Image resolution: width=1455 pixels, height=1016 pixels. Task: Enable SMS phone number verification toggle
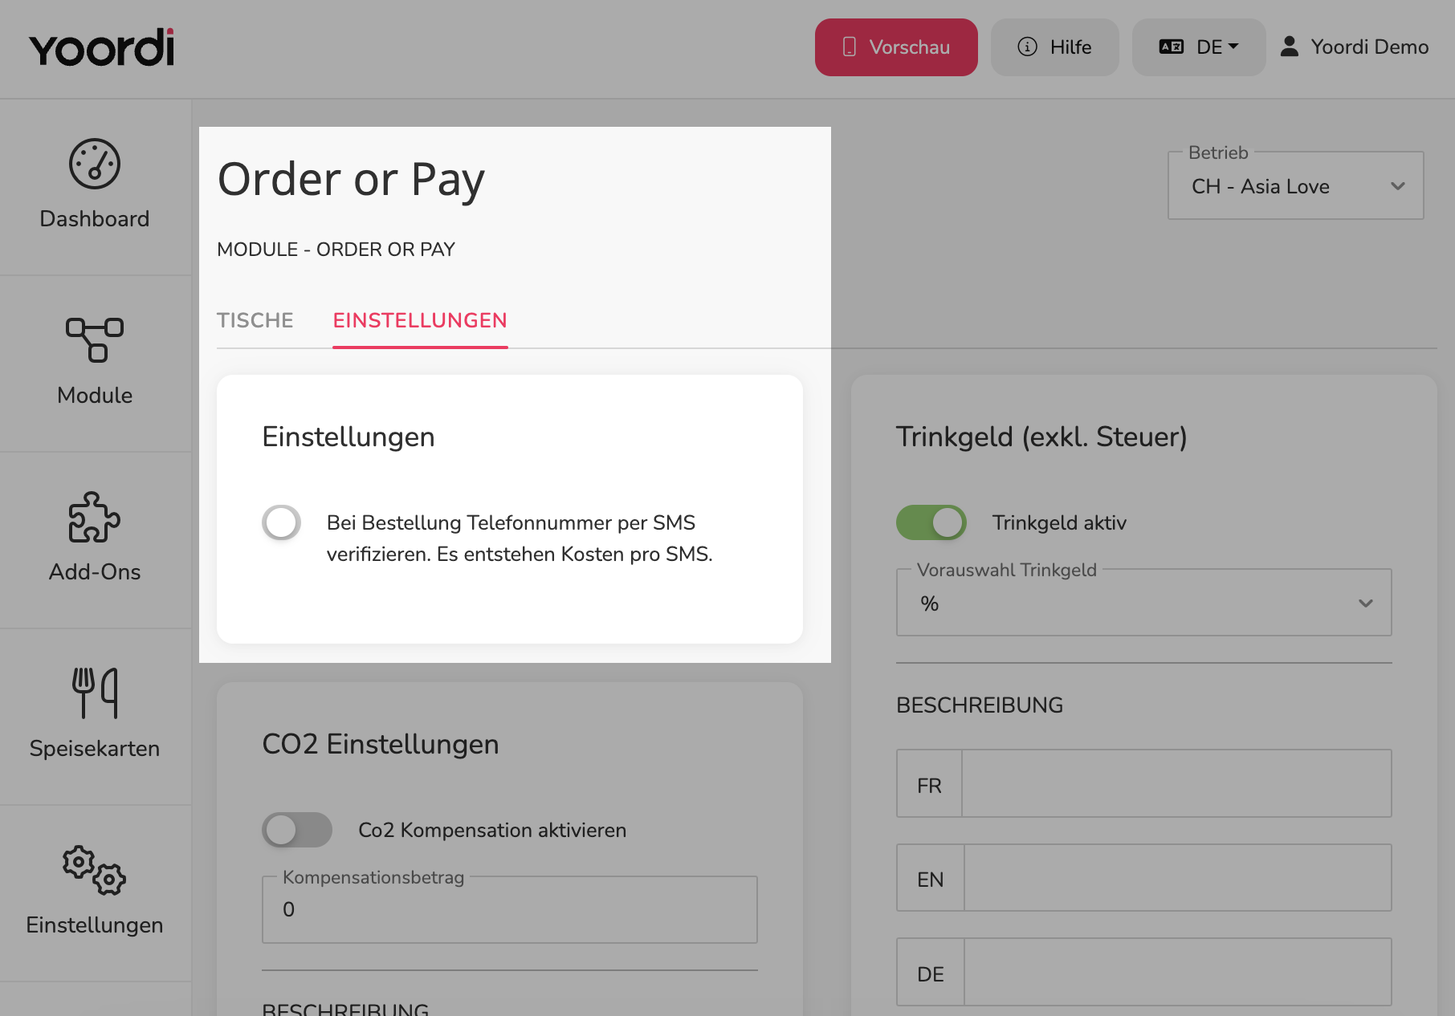tap(282, 522)
